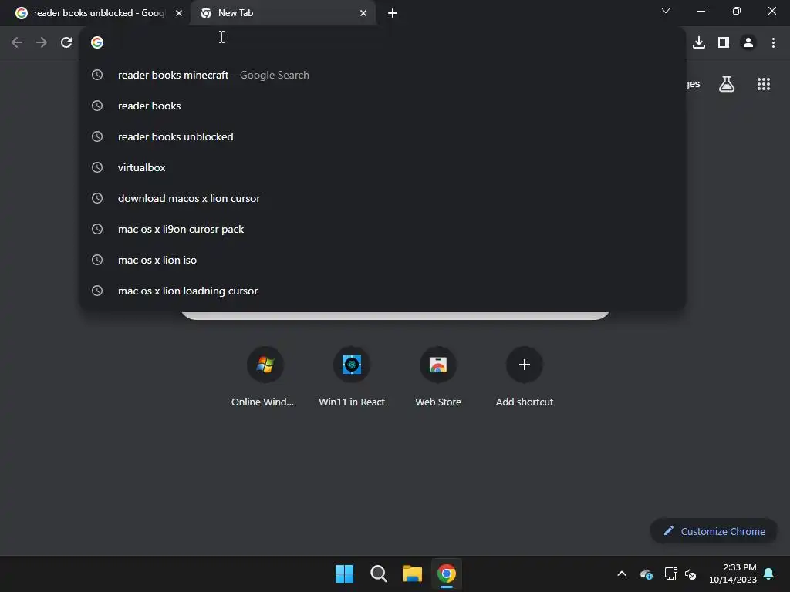
Task: Choose suggestion 'virtualbox'
Action: click(383, 167)
